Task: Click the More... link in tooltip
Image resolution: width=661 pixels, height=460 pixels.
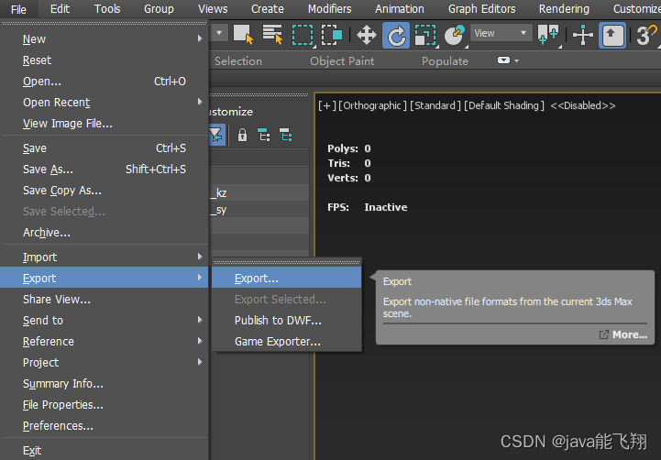Action: (629, 335)
